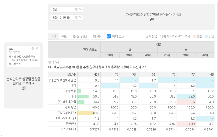218x137 pixels.
Task: Select the [1] 전혀 추천하지 않음 row label
Action: click(63, 80)
